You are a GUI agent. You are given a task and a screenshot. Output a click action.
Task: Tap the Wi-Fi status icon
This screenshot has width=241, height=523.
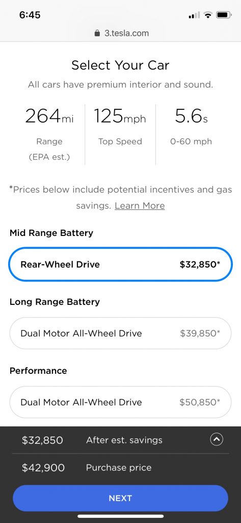pyautogui.click(x=208, y=15)
